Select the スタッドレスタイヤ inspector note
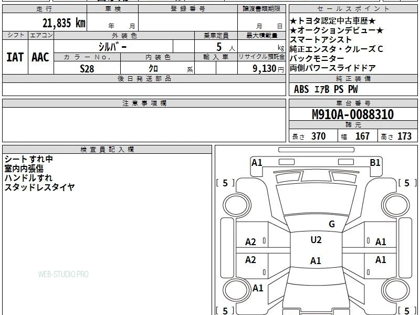The height and width of the screenshot is (315, 420). [39, 187]
